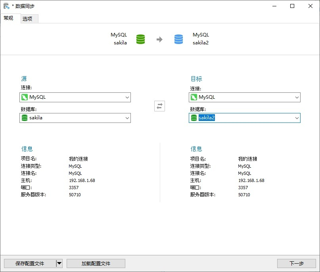The width and height of the screenshot is (320, 272).
Task: Open the arrow menu next to 保存配置文件
Action: (x=59, y=263)
